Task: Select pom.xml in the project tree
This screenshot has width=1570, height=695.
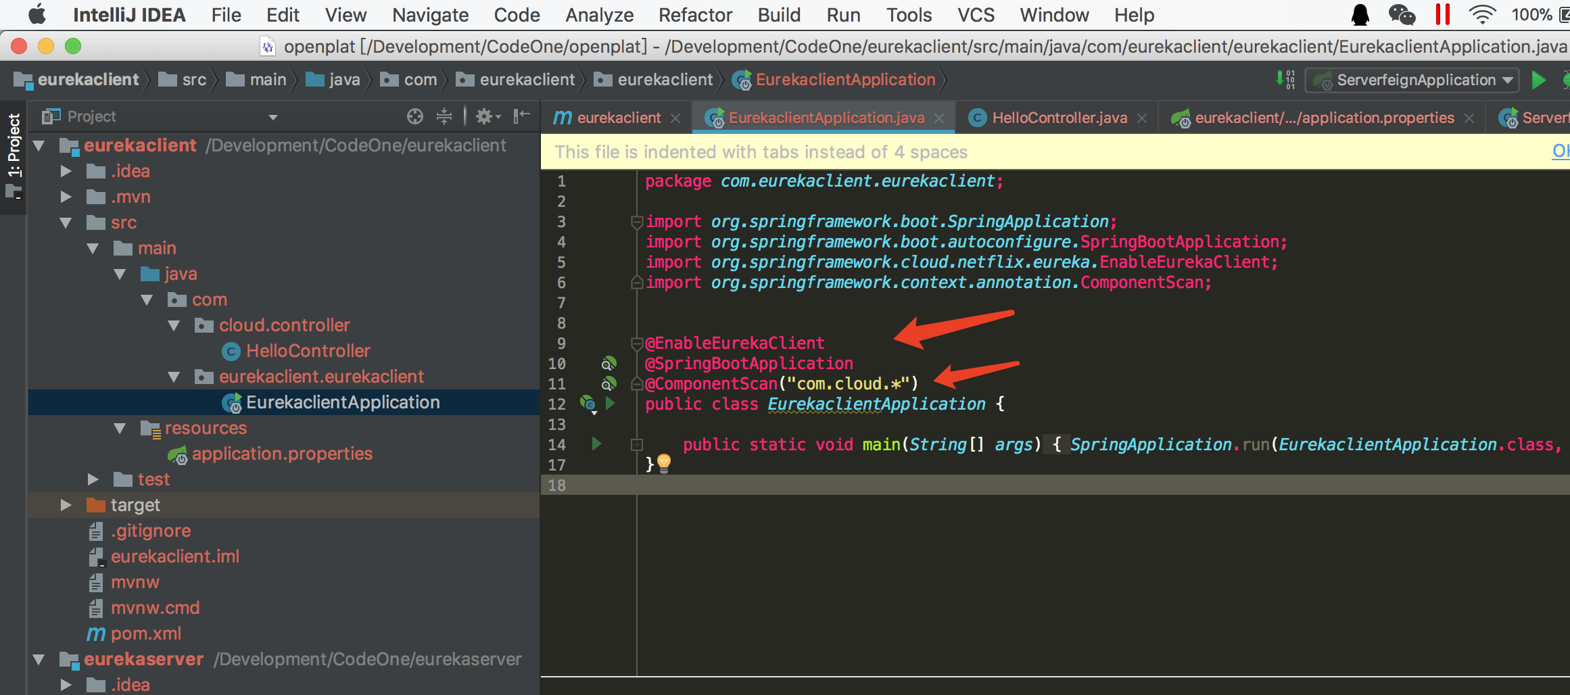Action: coord(145,633)
